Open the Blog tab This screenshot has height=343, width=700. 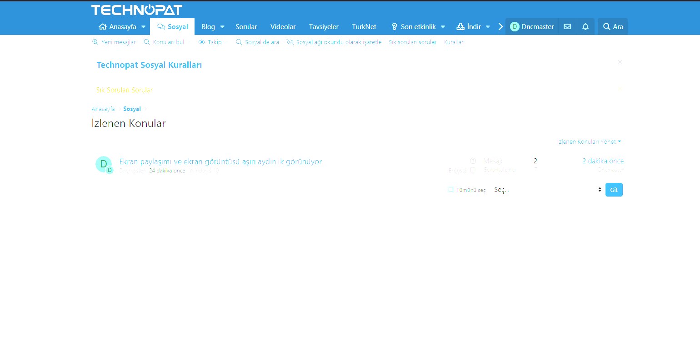208,26
